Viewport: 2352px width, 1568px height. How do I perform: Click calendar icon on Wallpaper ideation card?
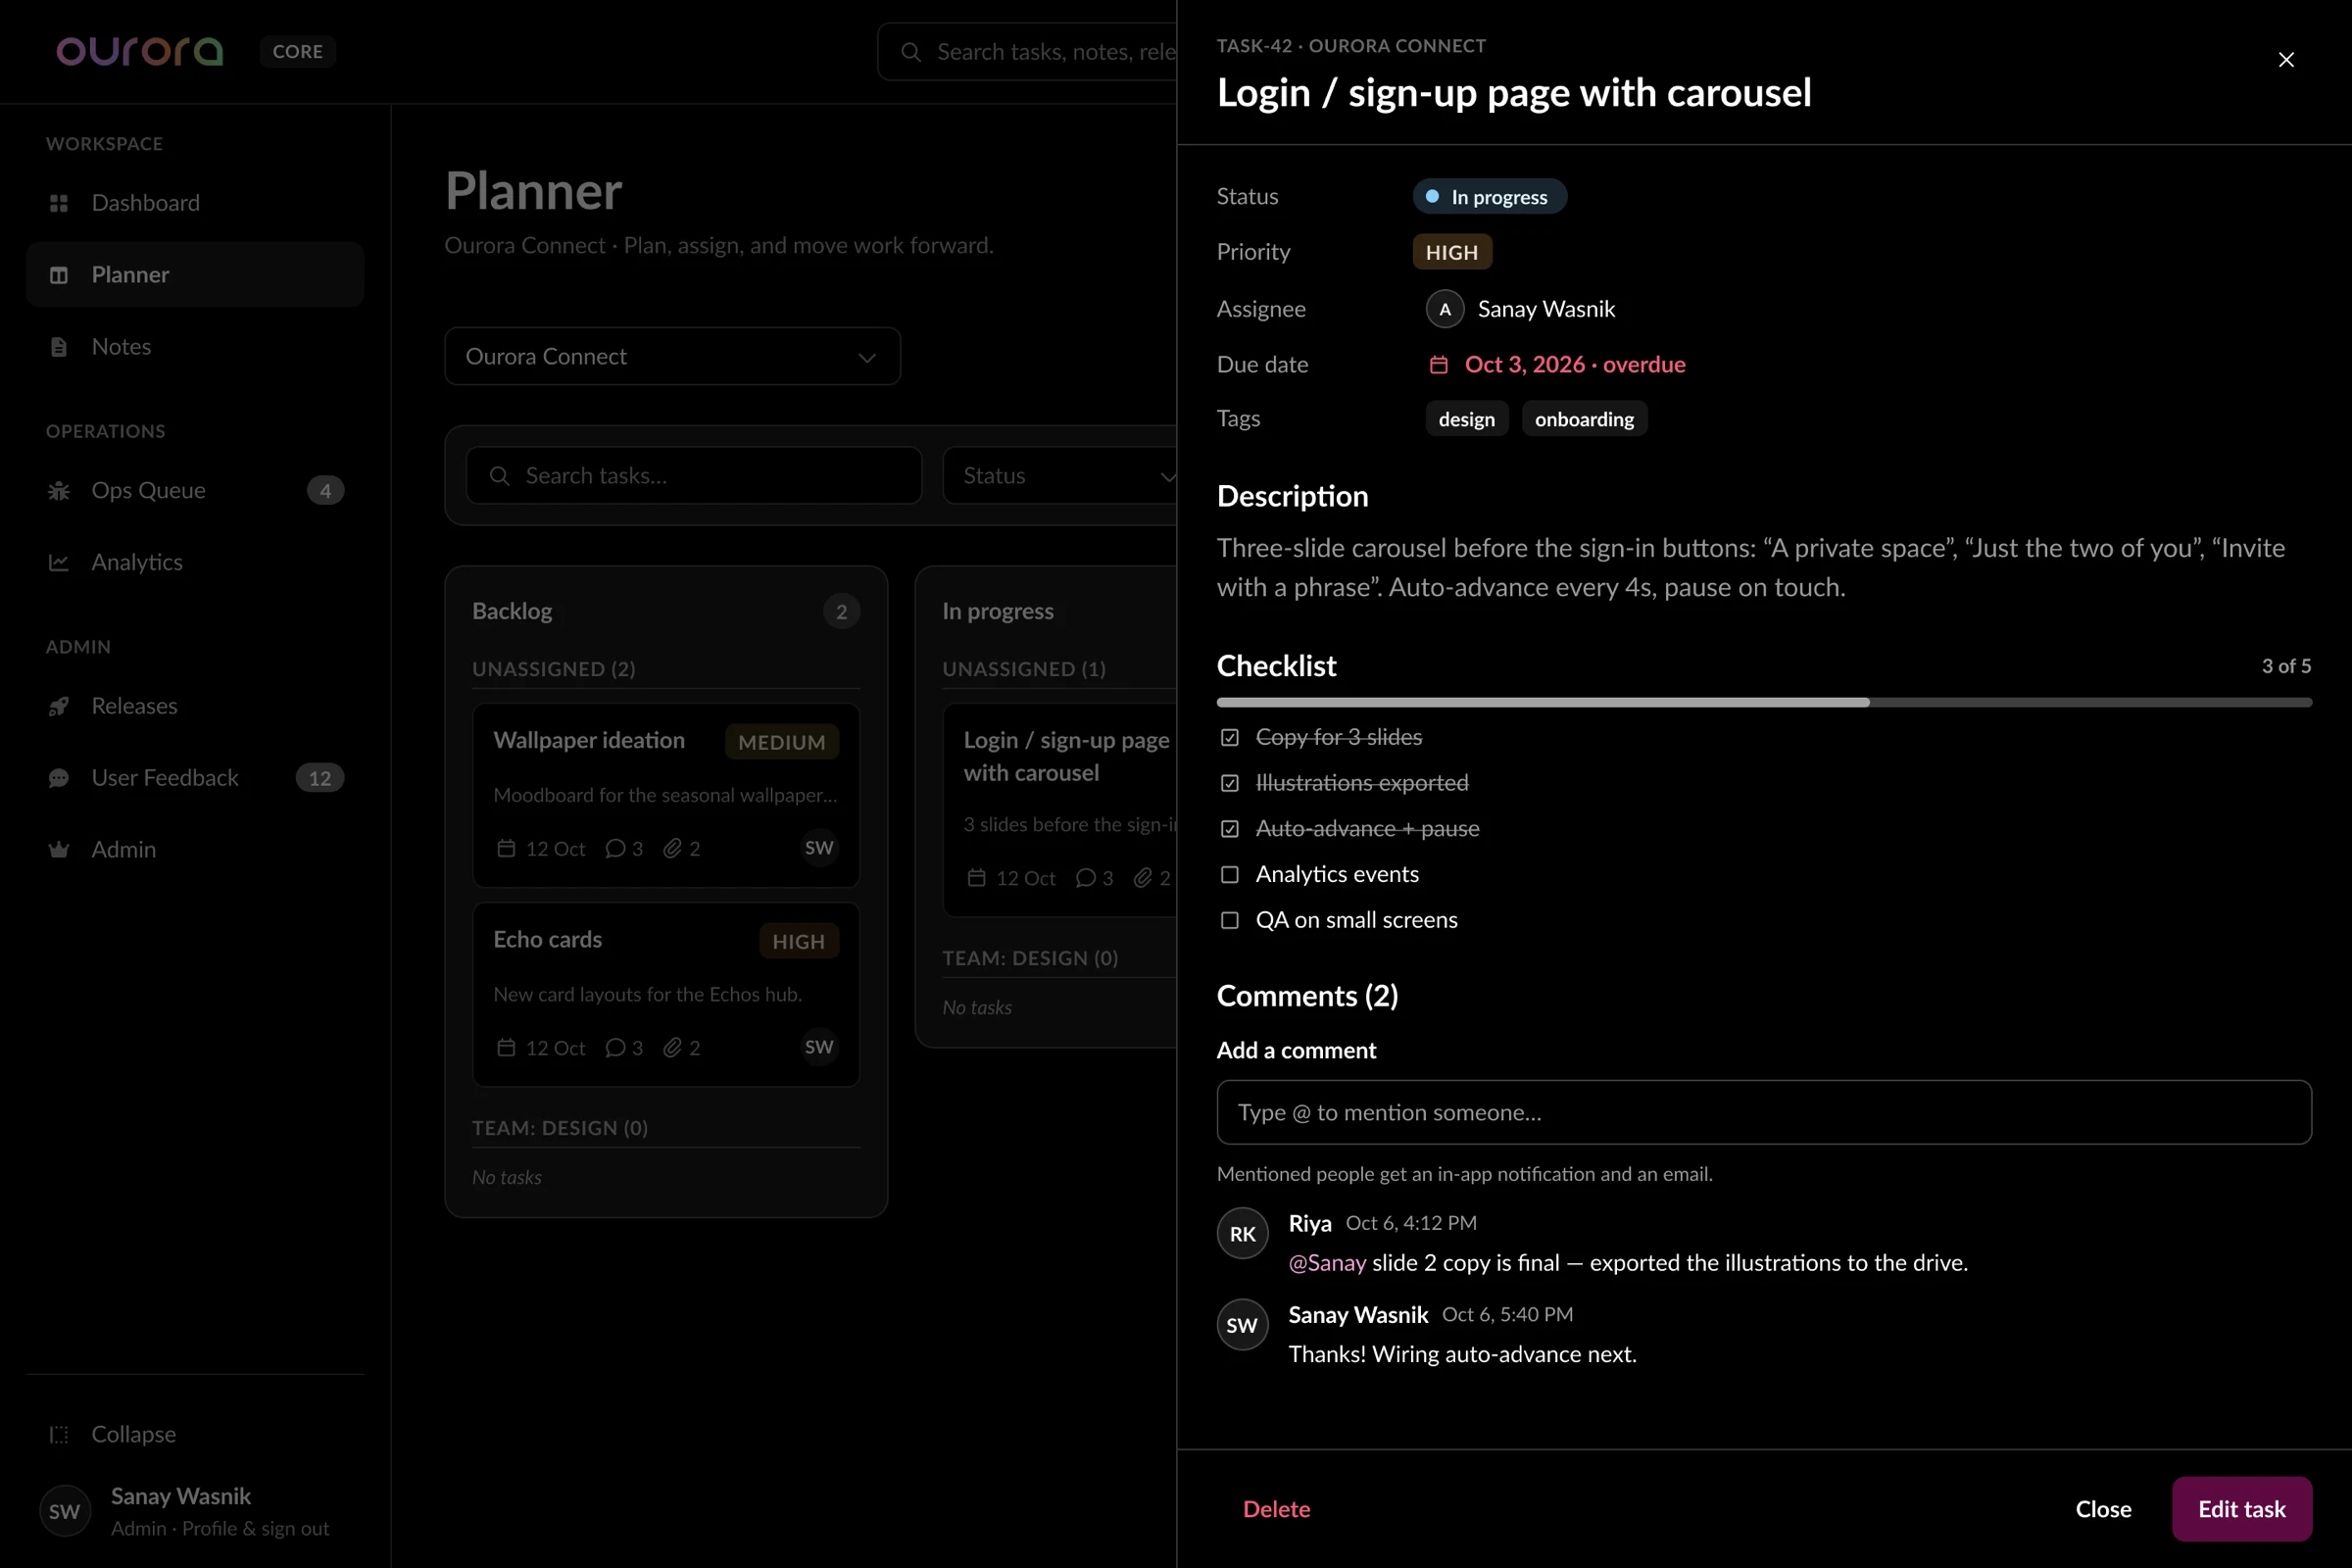tap(506, 849)
